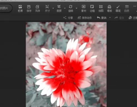Open the 日历 (Calendar) tool
The image size is (137, 107).
coord(127,9)
